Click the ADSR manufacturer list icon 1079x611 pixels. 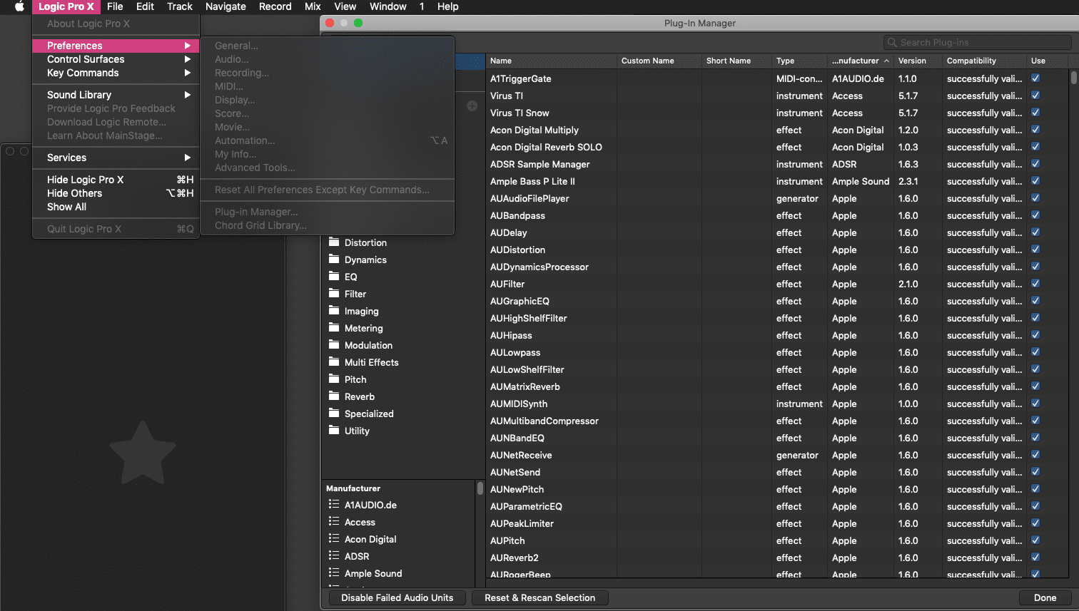click(334, 556)
